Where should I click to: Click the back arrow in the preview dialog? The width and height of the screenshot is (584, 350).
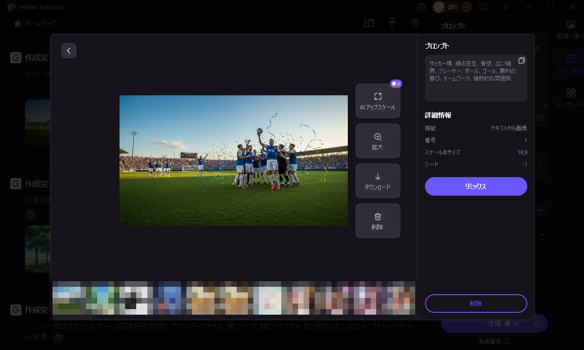pos(69,51)
